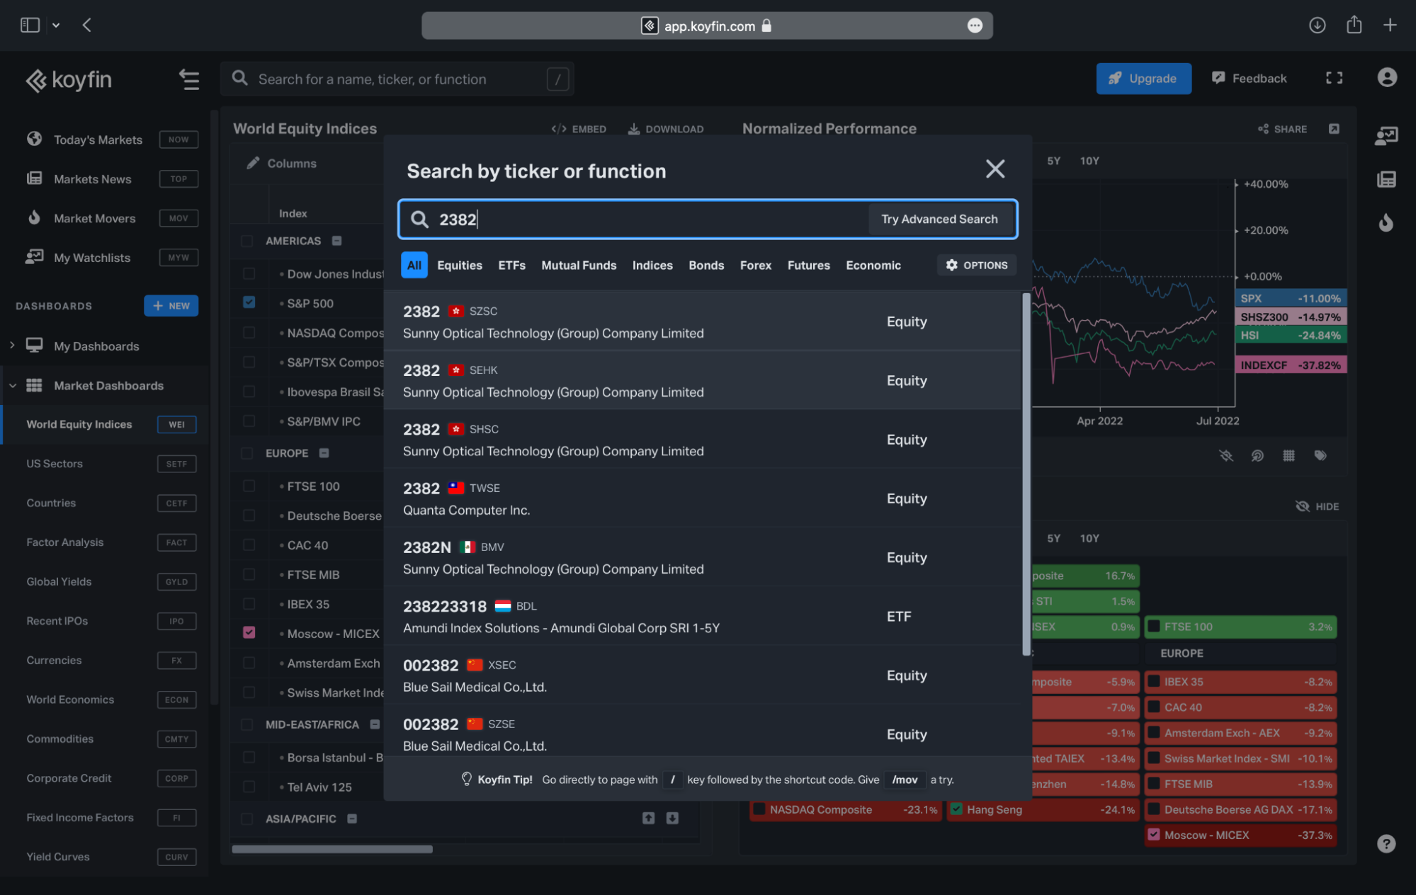Click the user account avatar icon
Image resolution: width=1416 pixels, height=895 pixels.
[1387, 77]
